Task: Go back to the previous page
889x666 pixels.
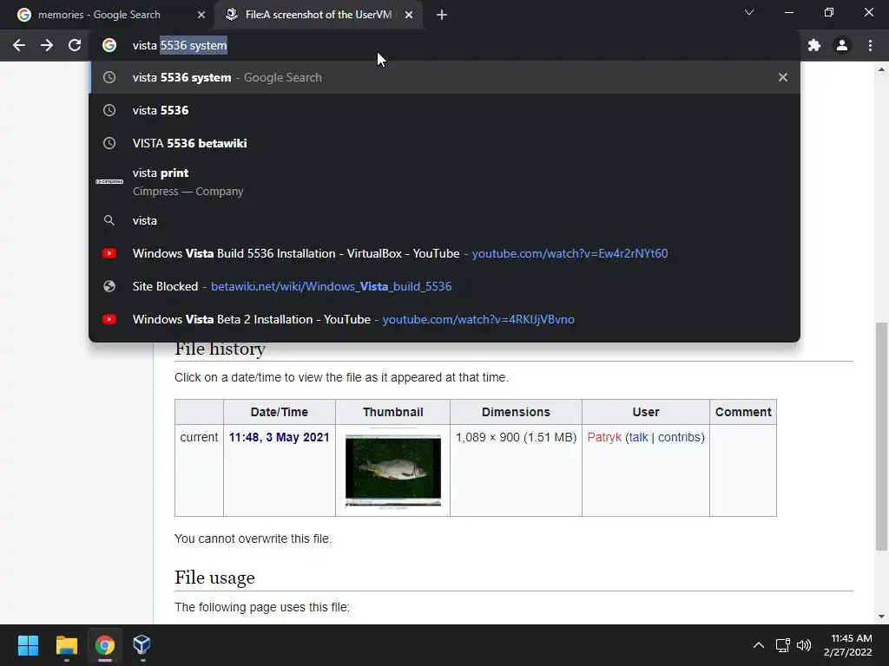Action: point(19,45)
